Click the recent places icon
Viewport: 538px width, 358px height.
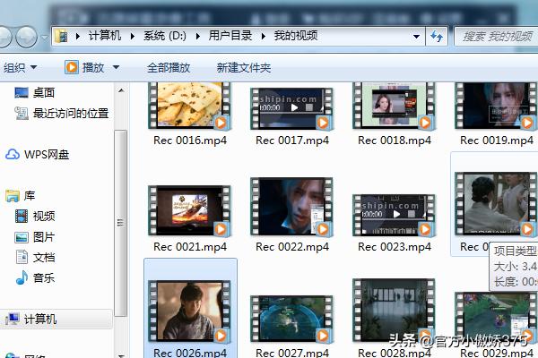coord(22,113)
